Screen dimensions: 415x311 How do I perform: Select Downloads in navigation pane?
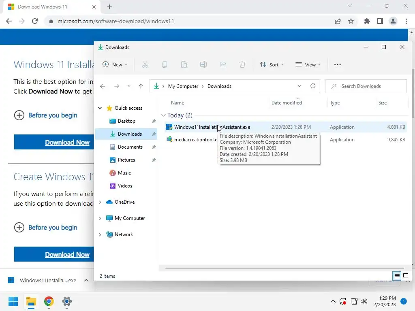[x=126, y=134]
